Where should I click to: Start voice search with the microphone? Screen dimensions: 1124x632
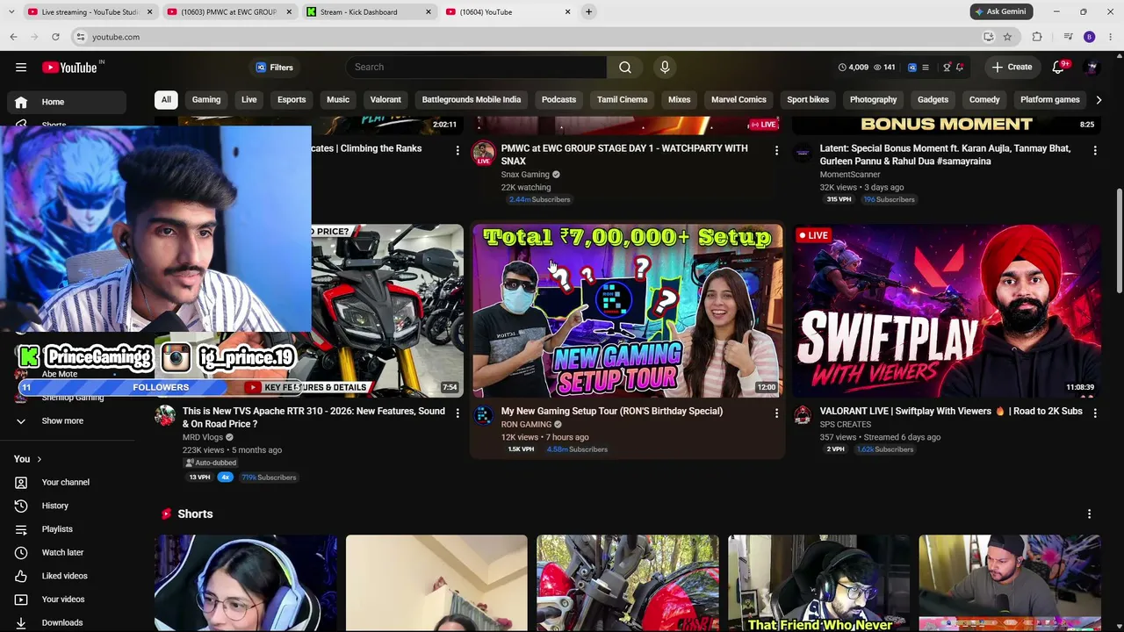coord(665,67)
